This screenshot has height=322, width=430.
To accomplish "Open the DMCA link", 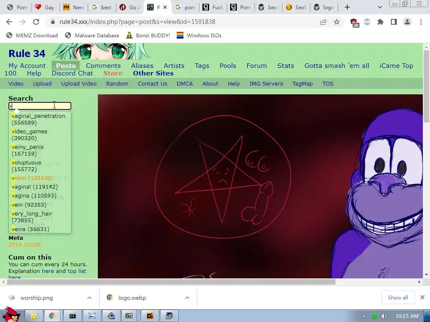I will click(x=185, y=83).
